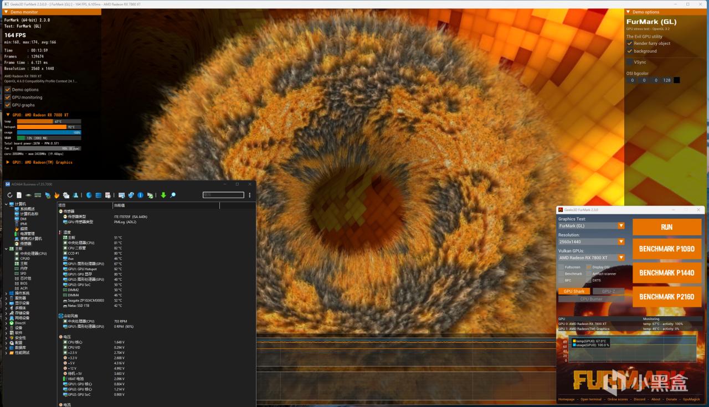Toggle the GPU monitoring checkbox
Image resolution: width=709 pixels, height=407 pixels.
[x=8, y=97]
